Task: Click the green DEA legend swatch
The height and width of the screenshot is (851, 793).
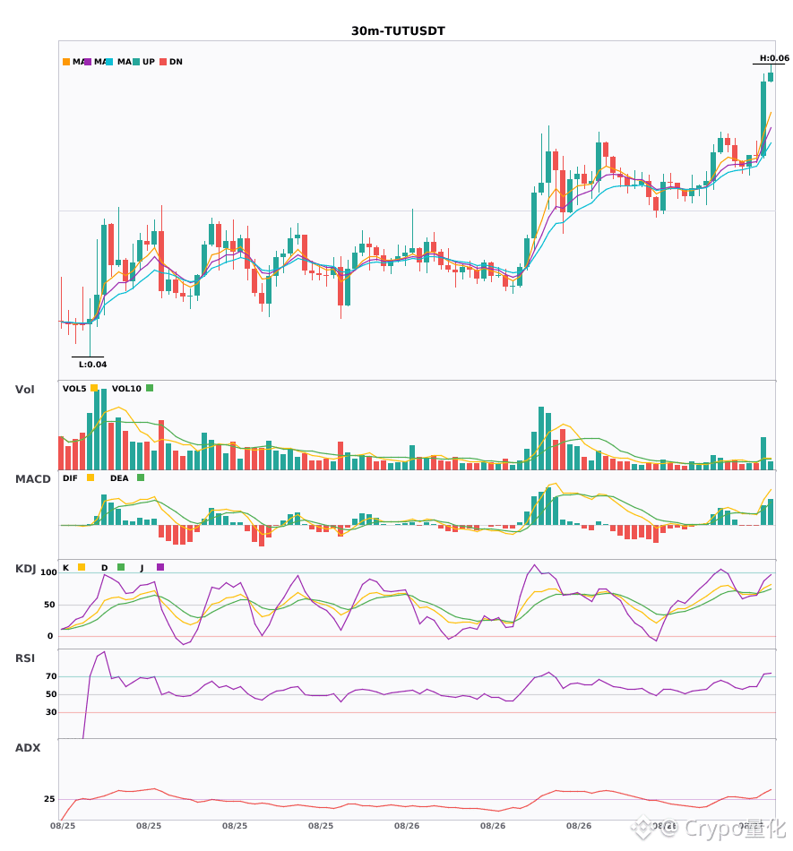Action: click(x=141, y=477)
